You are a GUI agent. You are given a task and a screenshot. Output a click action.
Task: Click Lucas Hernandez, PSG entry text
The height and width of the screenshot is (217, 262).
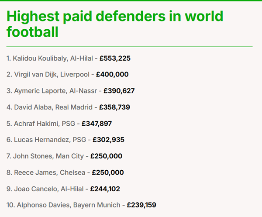click(x=47, y=140)
